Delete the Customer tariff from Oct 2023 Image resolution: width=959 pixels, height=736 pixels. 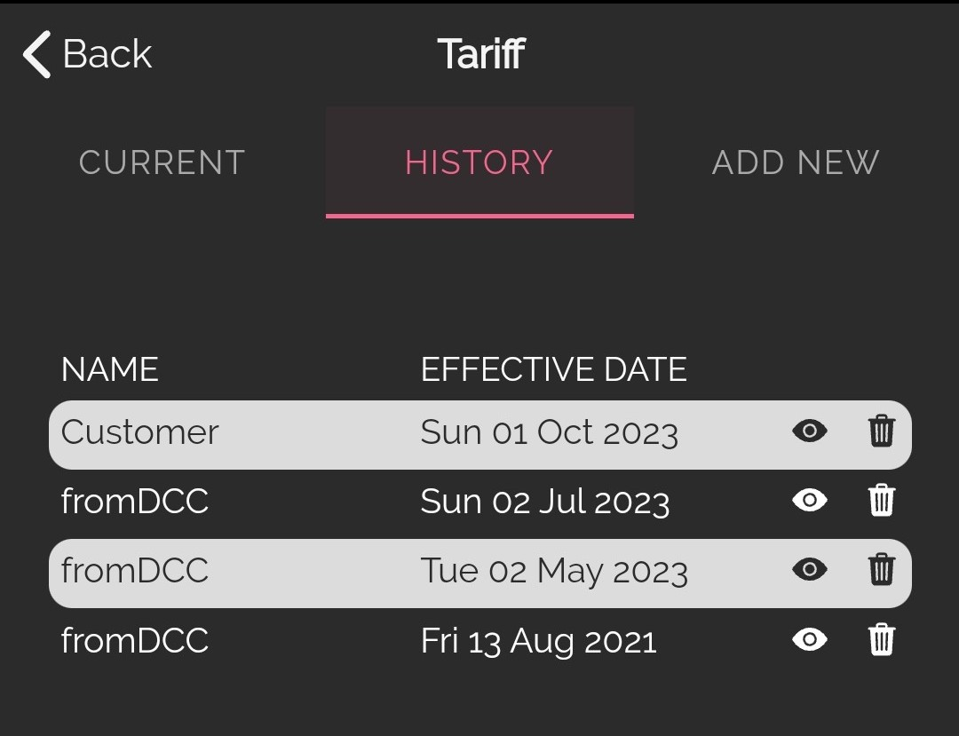882,431
